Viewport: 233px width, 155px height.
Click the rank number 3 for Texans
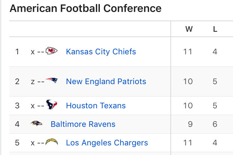[x=17, y=106]
